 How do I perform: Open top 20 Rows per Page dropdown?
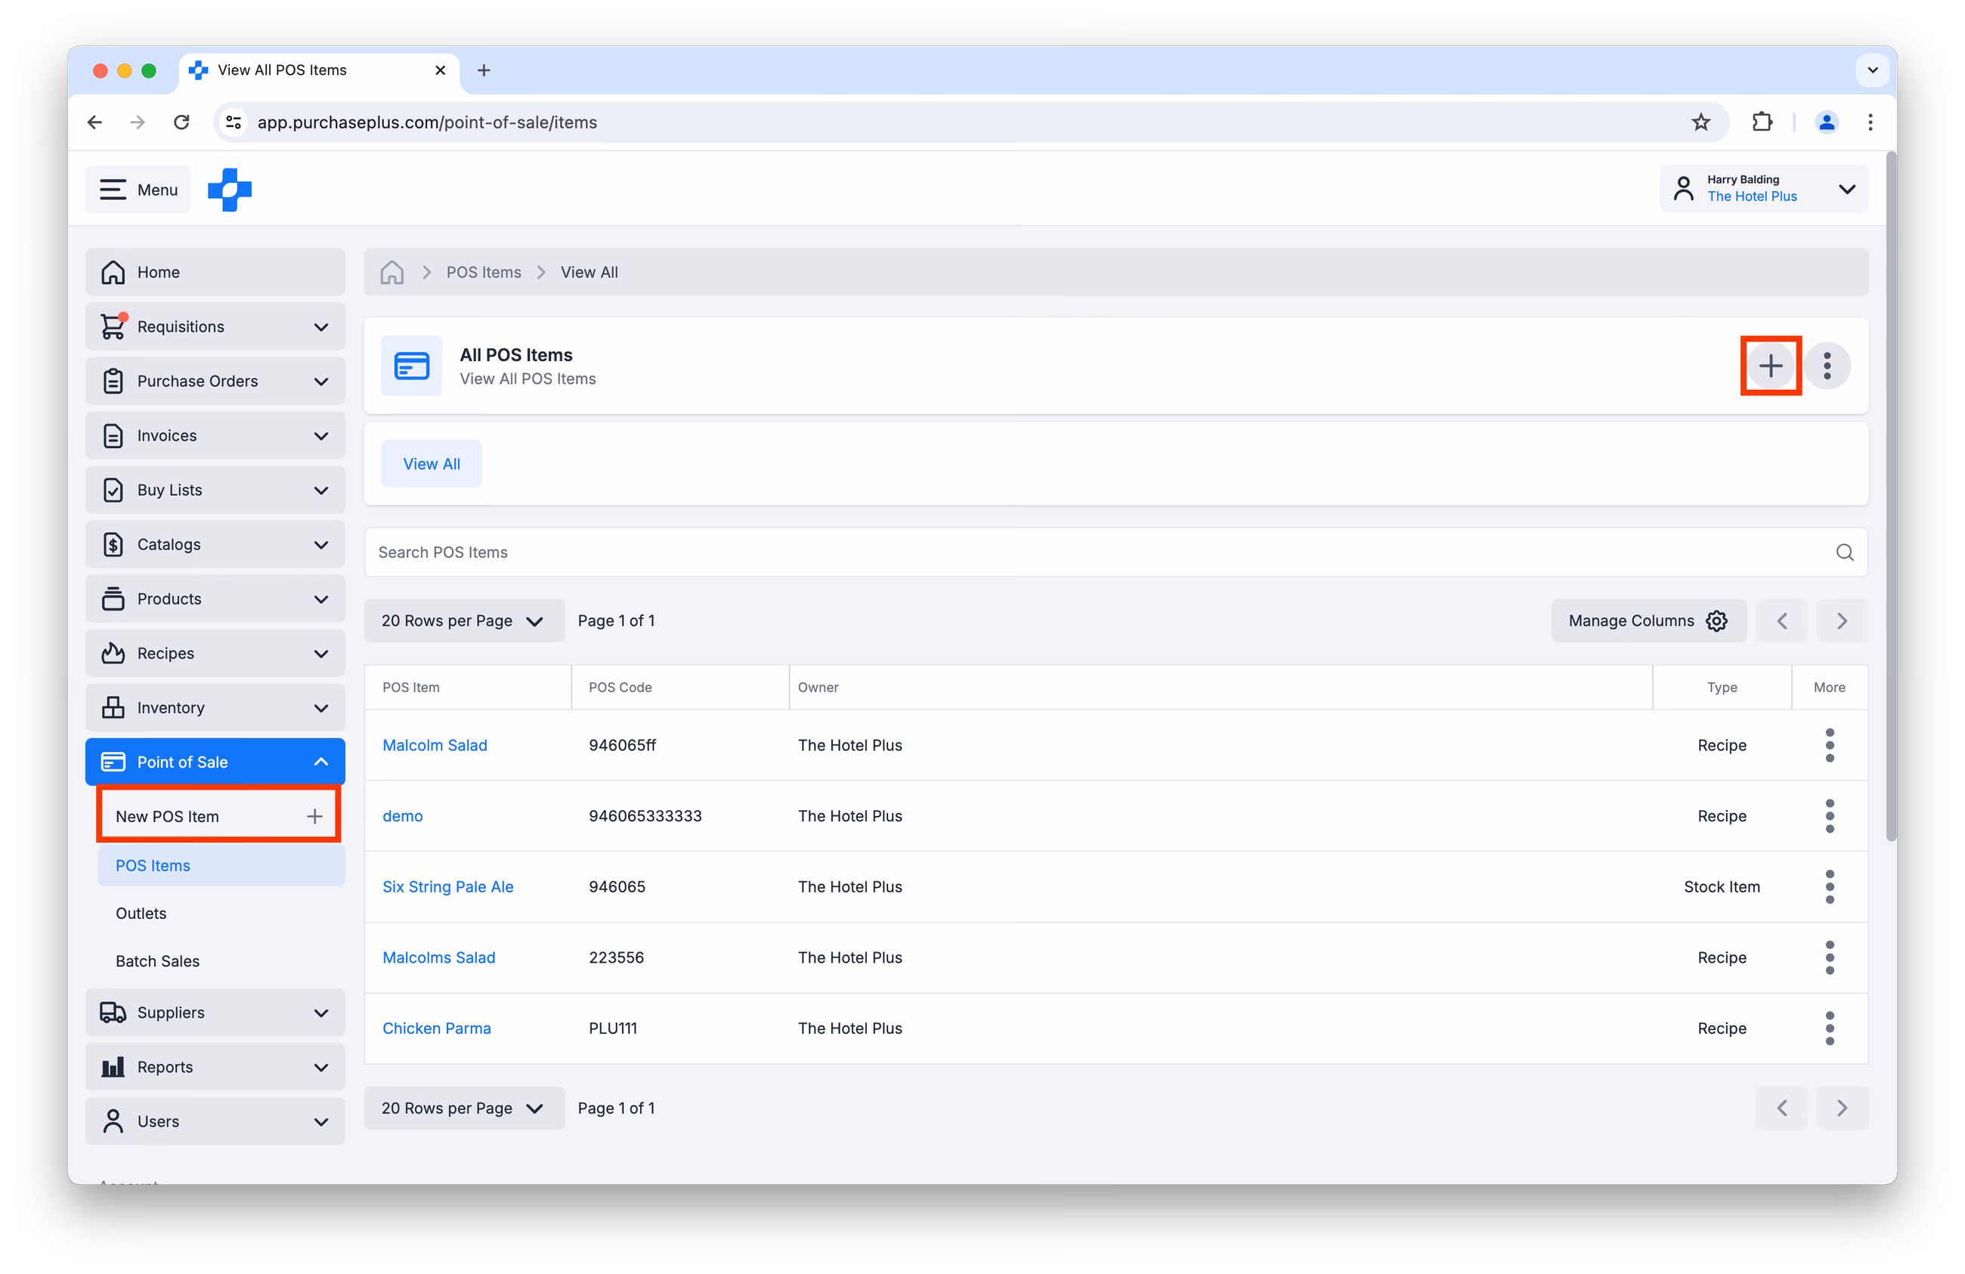click(464, 621)
